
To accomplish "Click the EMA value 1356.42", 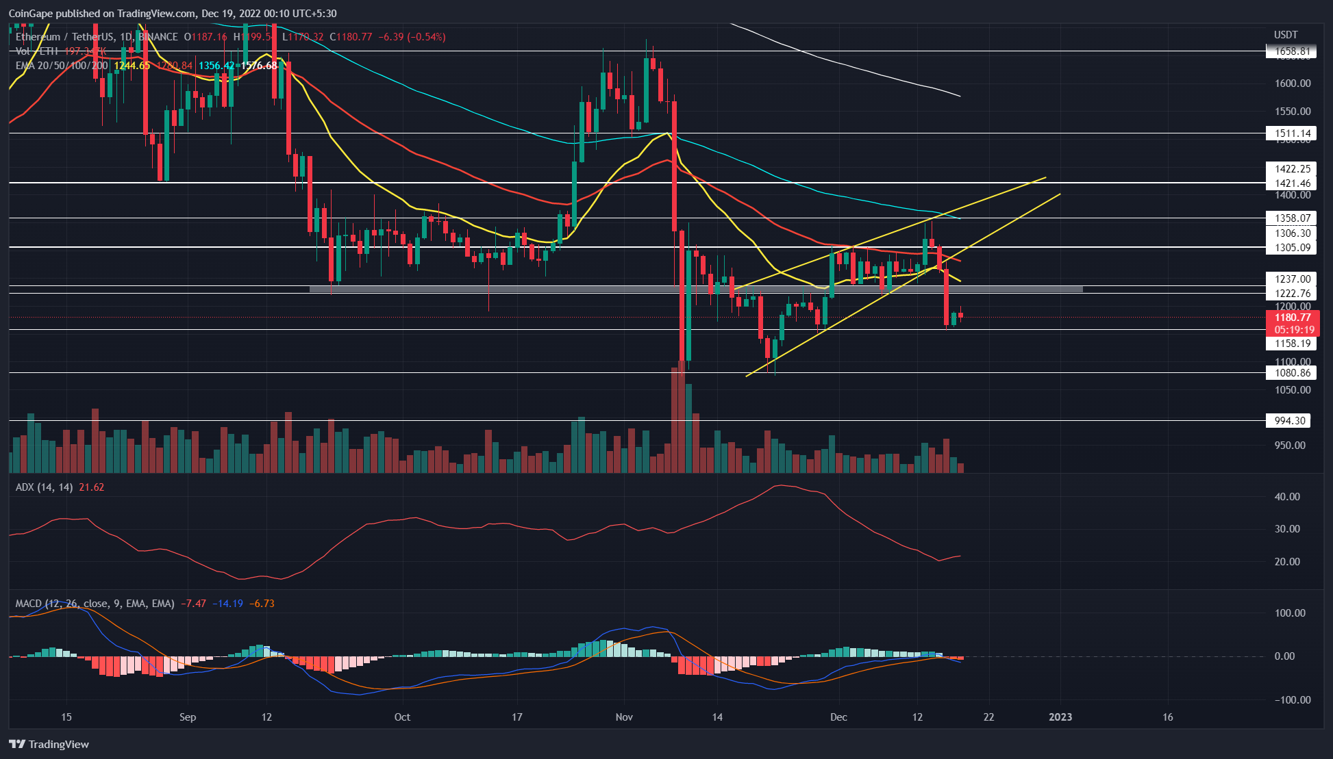I will click(216, 66).
